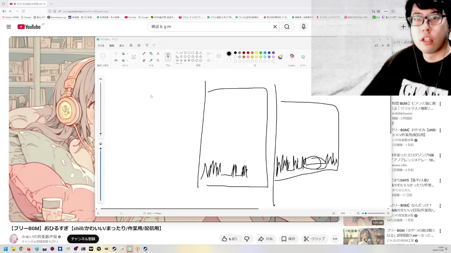Pick the yellow color swatch in Paint
Viewport: 451px width, 253px height.
point(257,53)
